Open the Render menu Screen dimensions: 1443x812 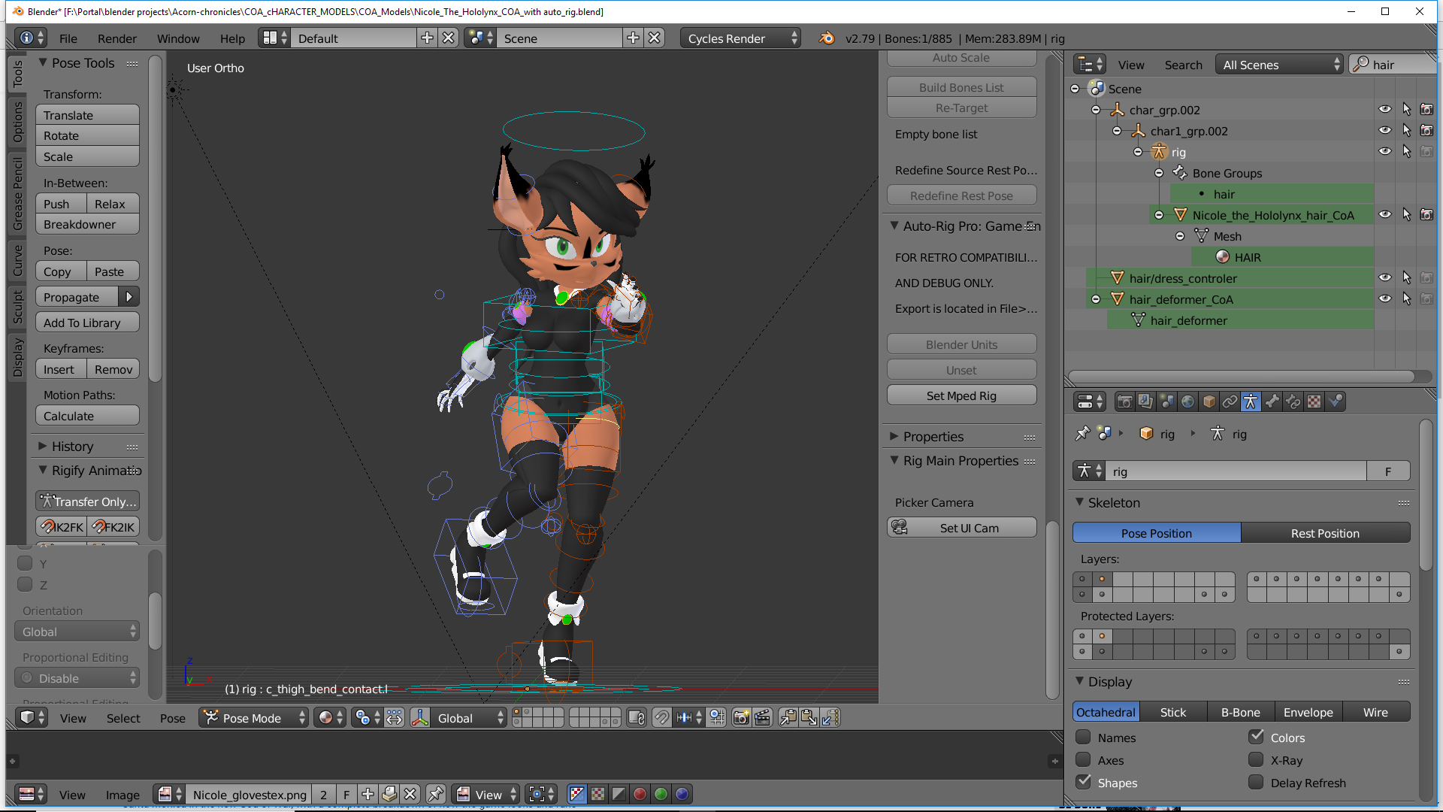point(116,38)
